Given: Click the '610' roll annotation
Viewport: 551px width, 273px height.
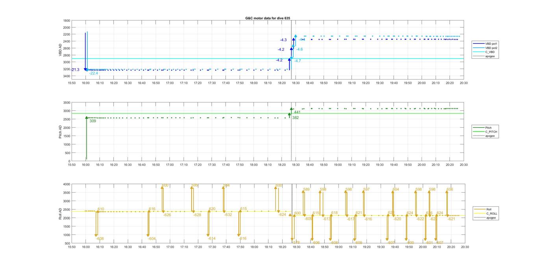Looking at the screenshot, I should pos(101,209).
